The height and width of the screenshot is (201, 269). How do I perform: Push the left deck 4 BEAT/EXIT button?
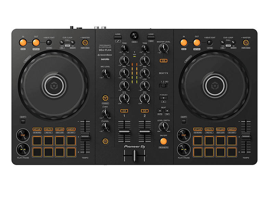coord(49,42)
